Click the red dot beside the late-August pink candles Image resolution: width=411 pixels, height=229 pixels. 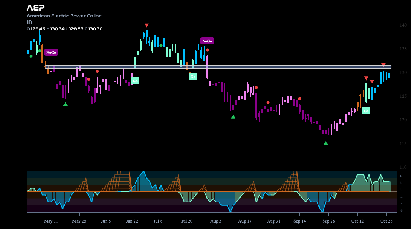coord(256,88)
